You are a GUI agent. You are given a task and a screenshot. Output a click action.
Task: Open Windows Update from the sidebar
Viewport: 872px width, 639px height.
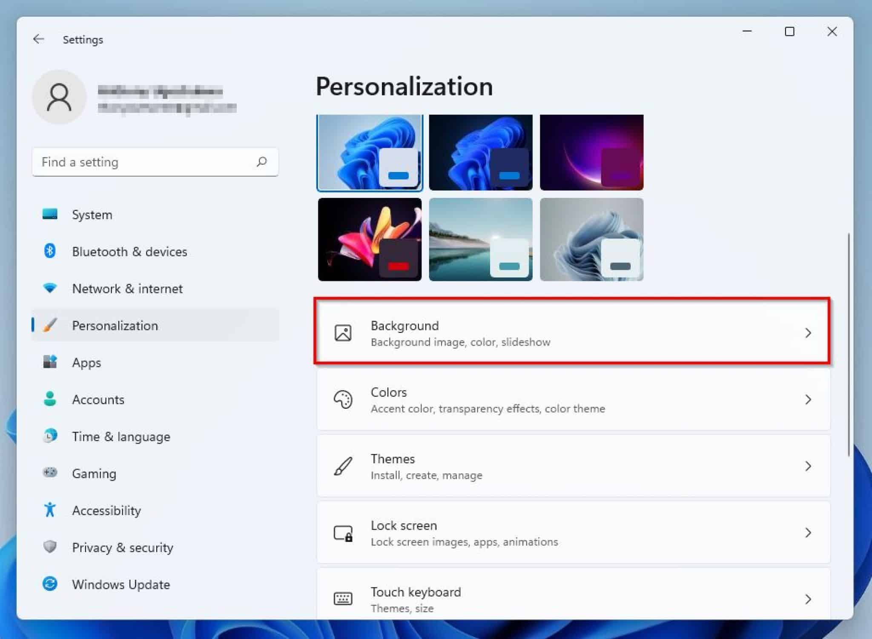(x=120, y=584)
